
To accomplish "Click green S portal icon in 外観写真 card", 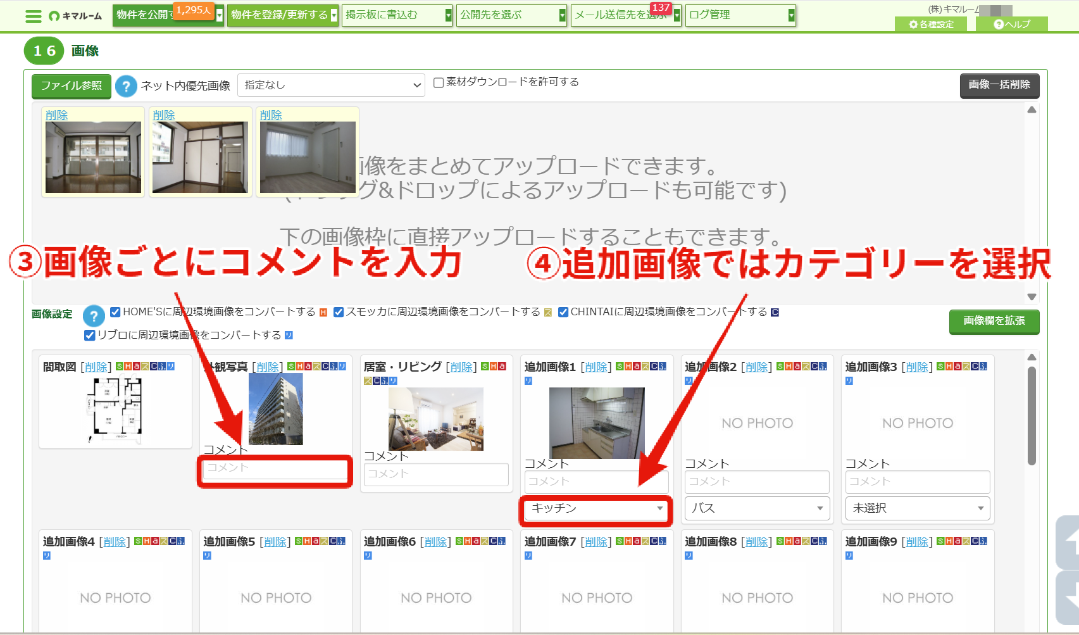I will pos(291,367).
